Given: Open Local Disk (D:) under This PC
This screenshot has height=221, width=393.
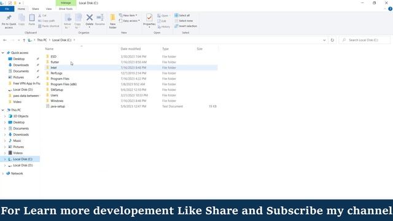Looking at the screenshot, I should pyautogui.click(x=23, y=165).
